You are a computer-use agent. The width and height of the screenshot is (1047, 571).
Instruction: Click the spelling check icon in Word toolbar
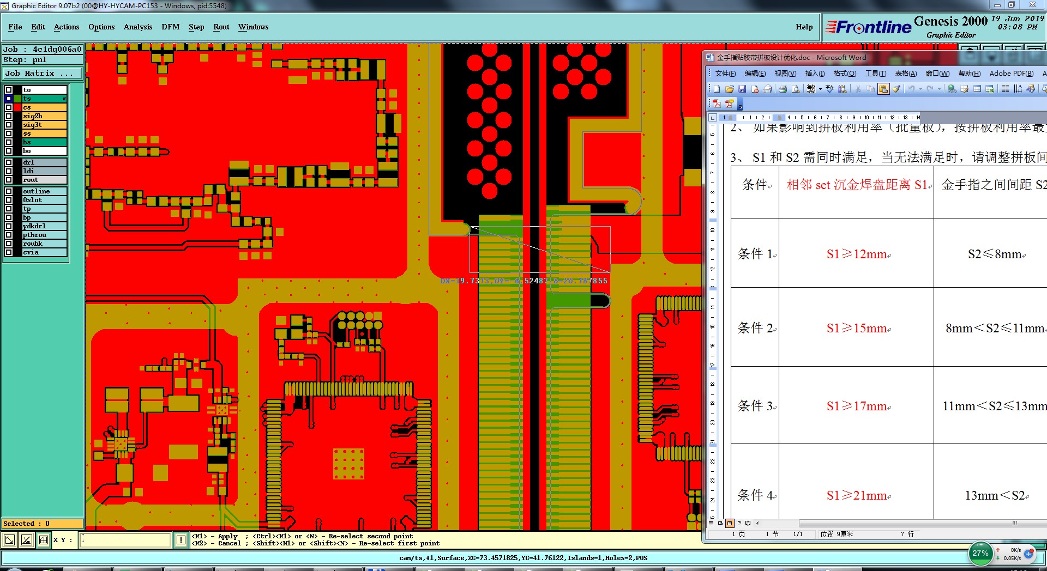[829, 89]
